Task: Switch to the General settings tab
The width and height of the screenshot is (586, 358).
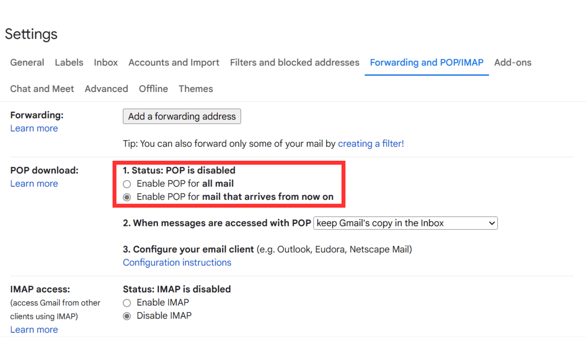Action: pos(27,62)
